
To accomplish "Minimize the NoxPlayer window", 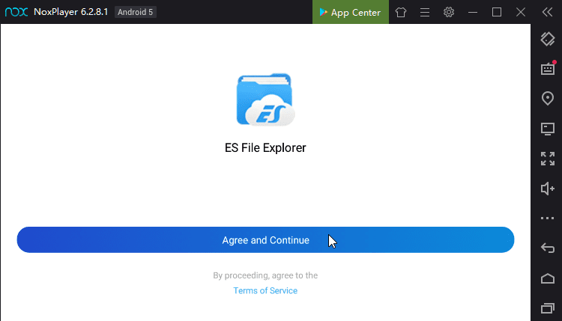I will point(473,12).
